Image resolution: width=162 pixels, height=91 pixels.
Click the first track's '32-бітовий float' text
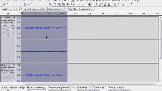tap(7, 23)
